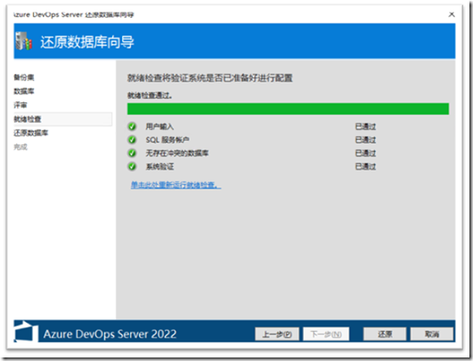The width and height of the screenshot is (473, 361).
Task: Select the 就绪检查 step in sidebar
Action: [x=62, y=119]
